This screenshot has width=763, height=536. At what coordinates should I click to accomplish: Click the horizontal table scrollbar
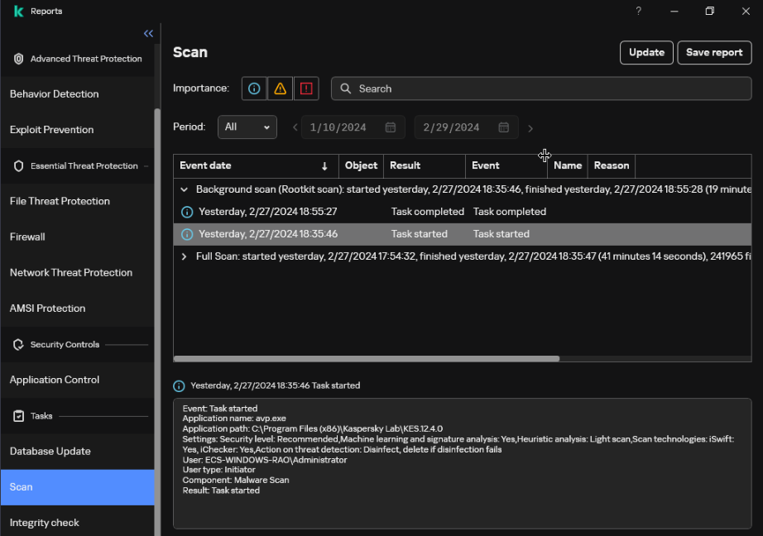tap(367, 359)
